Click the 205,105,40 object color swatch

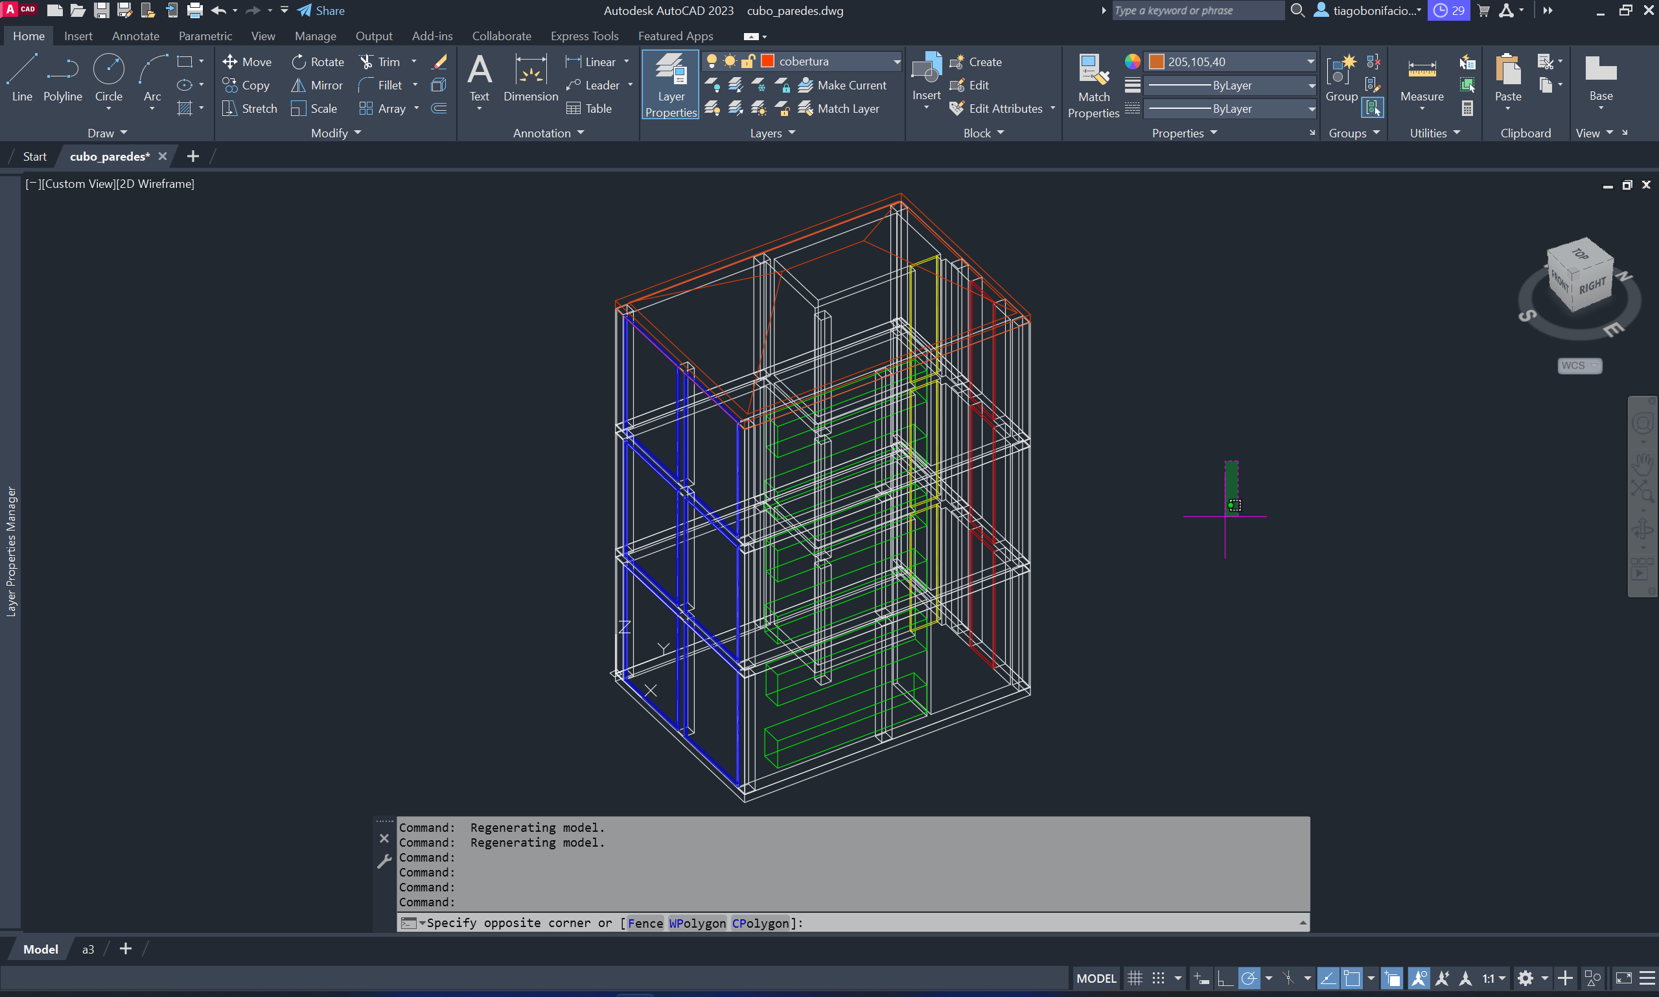point(1156,62)
